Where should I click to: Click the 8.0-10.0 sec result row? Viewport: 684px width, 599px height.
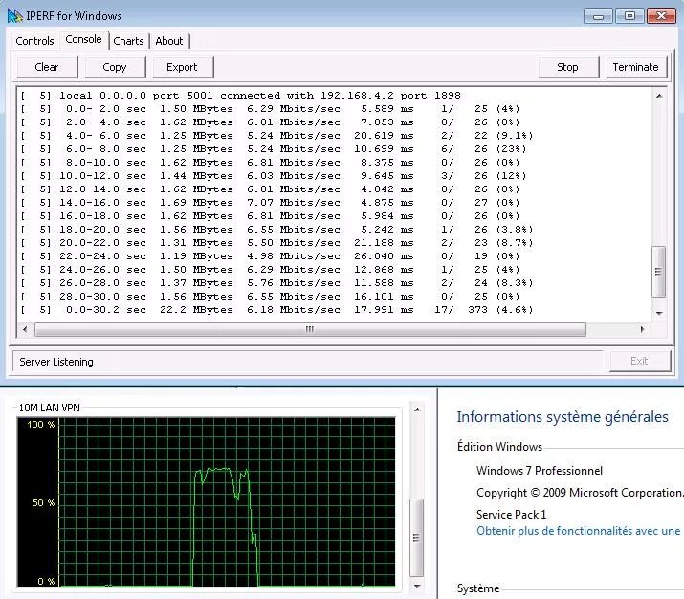pyautogui.click(x=271, y=163)
